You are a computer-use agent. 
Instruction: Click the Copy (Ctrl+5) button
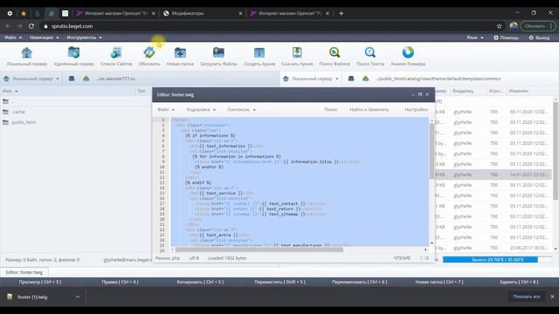200,282
